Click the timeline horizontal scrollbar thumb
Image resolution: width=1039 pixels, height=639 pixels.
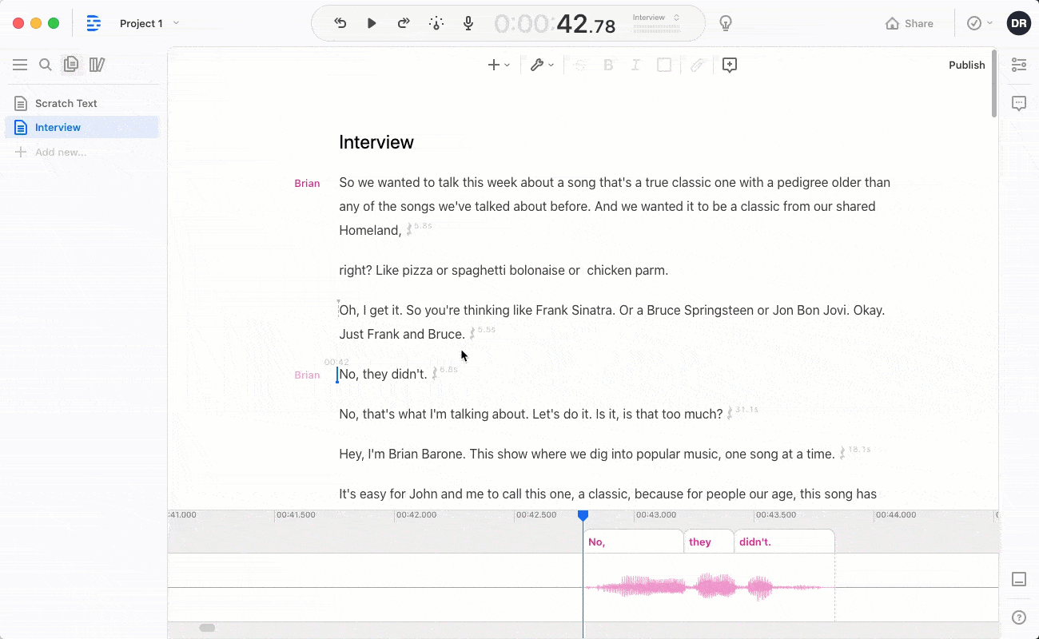(207, 628)
